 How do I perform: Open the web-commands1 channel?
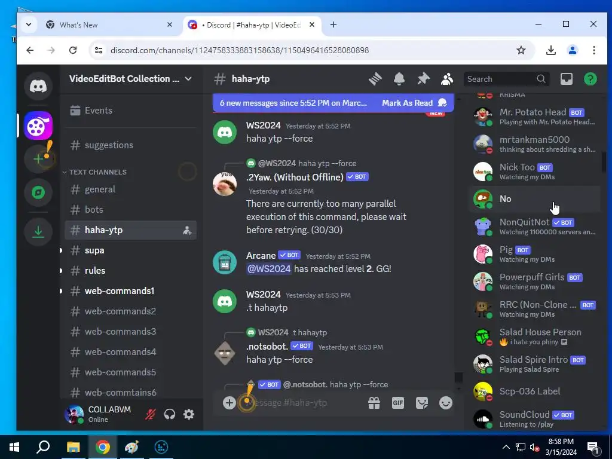[x=131, y=291]
